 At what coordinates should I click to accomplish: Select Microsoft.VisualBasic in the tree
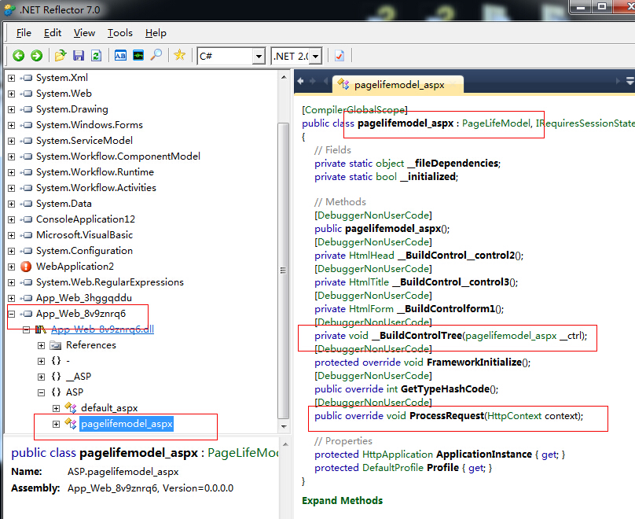pyautogui.click(x=84, y=235)
